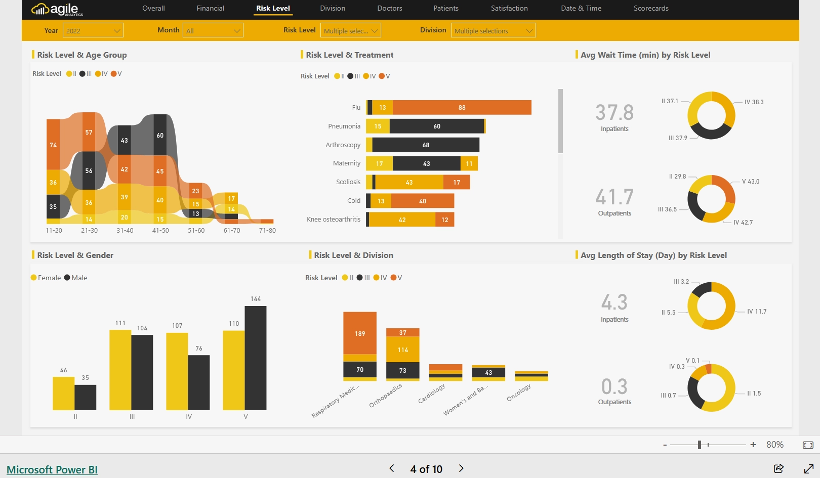Image resolution: width=820 pixels, height=478 pixels.
Task: Click the Outpatients wait time donut chart
Action: click(711, 199)
